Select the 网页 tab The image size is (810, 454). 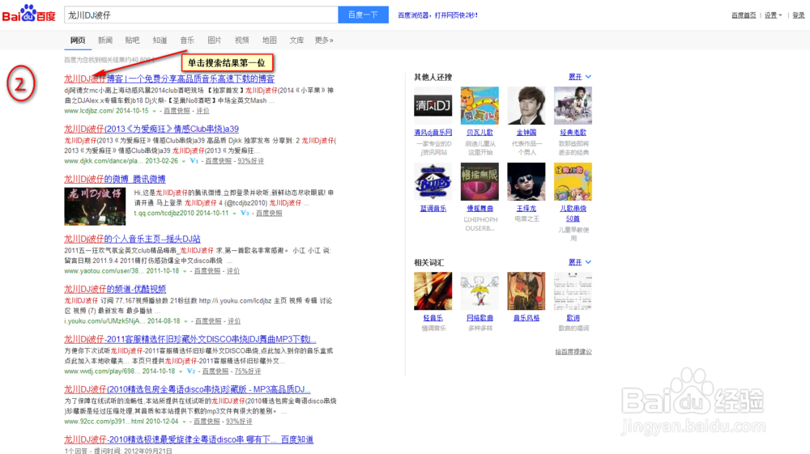coord(78,40)
